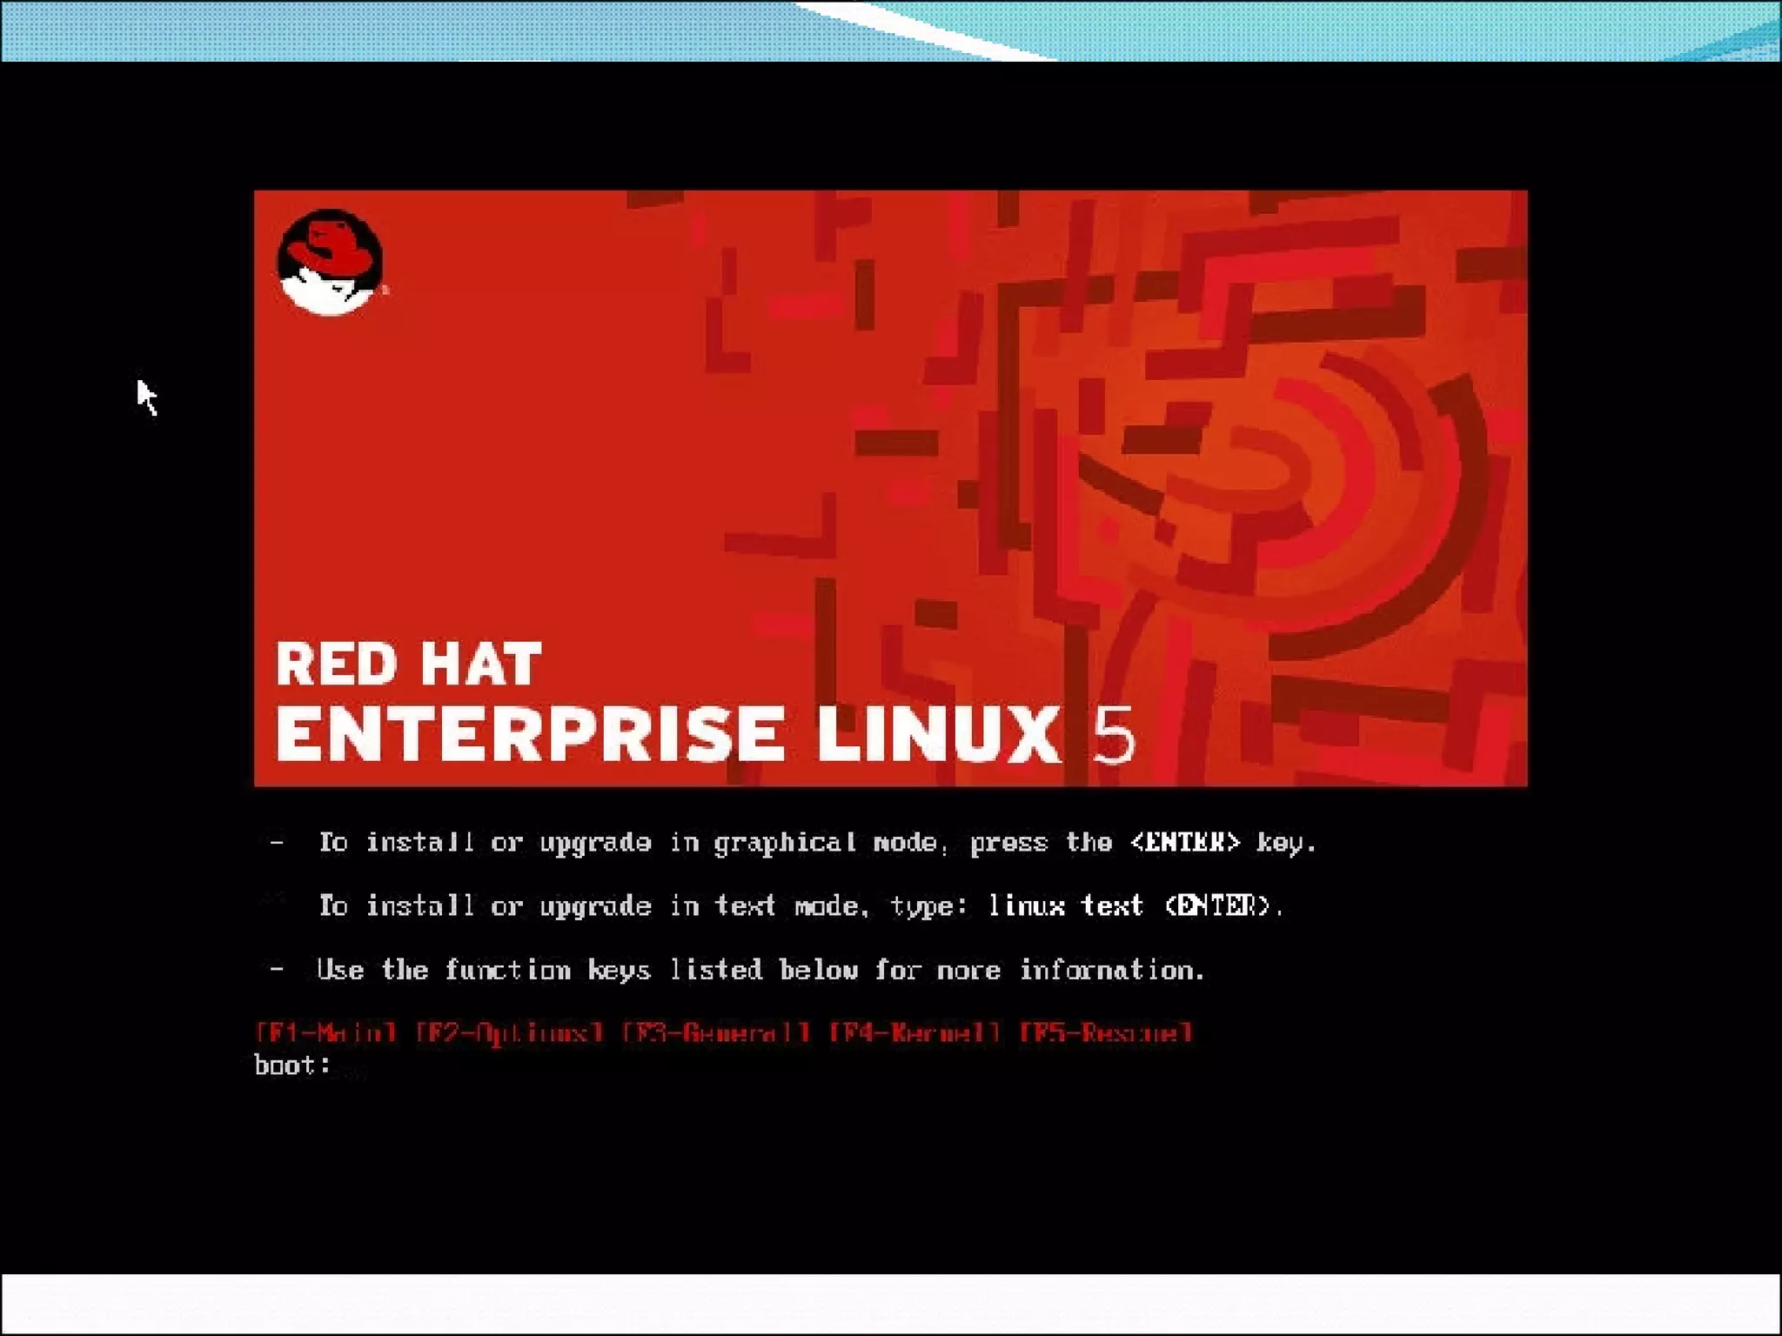Click the white bar below the boot screen
Viewport: 1782px width, 1336px height.
tap(891, 1303)
